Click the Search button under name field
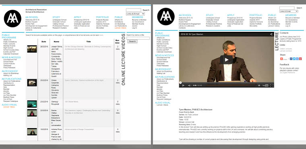The image size is (306, 149). point(132,41)
